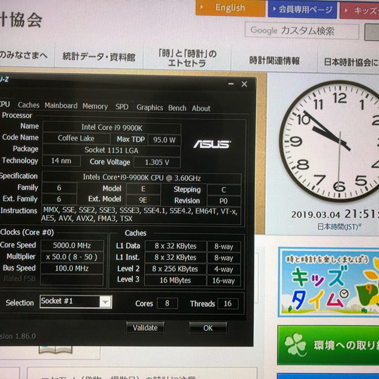Click the Socket 1151 LGA package value

[111, 150]
